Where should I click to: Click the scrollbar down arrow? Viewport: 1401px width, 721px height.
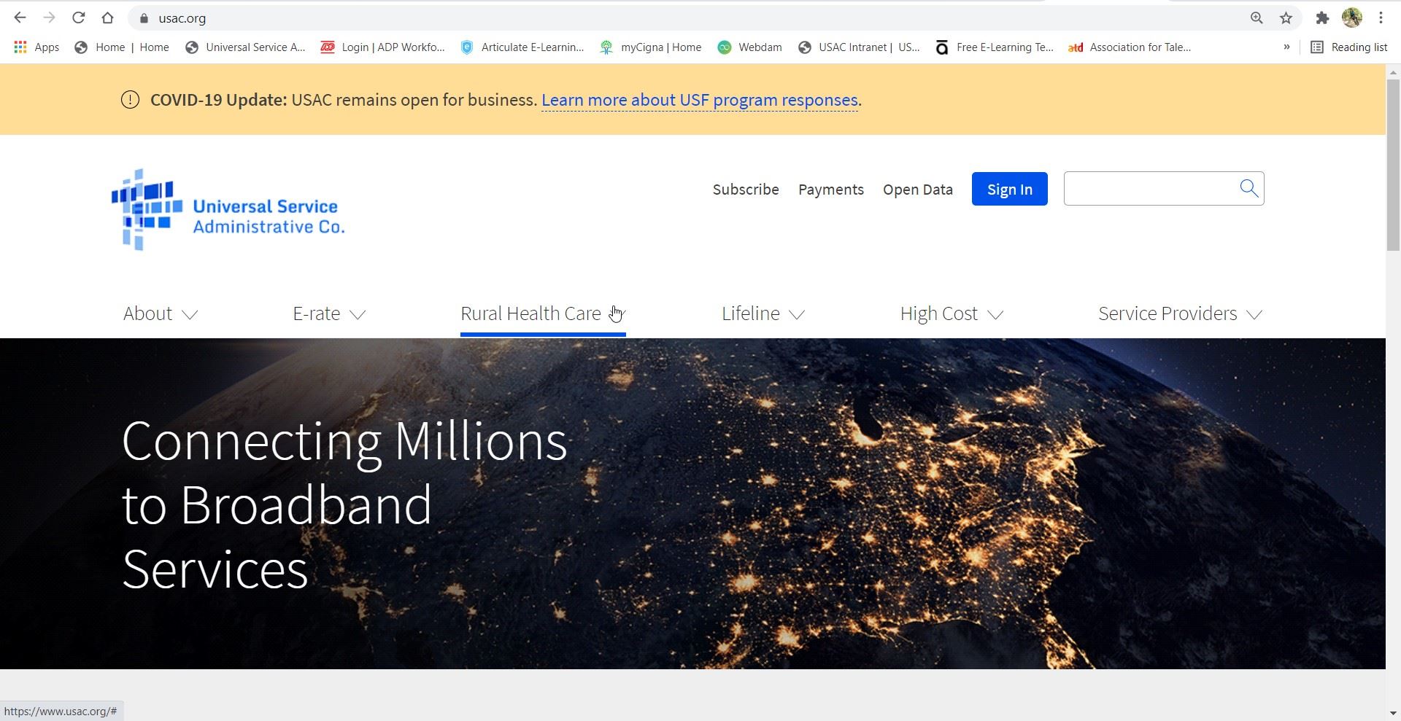pyautogui.click(x=1393, y=713)
